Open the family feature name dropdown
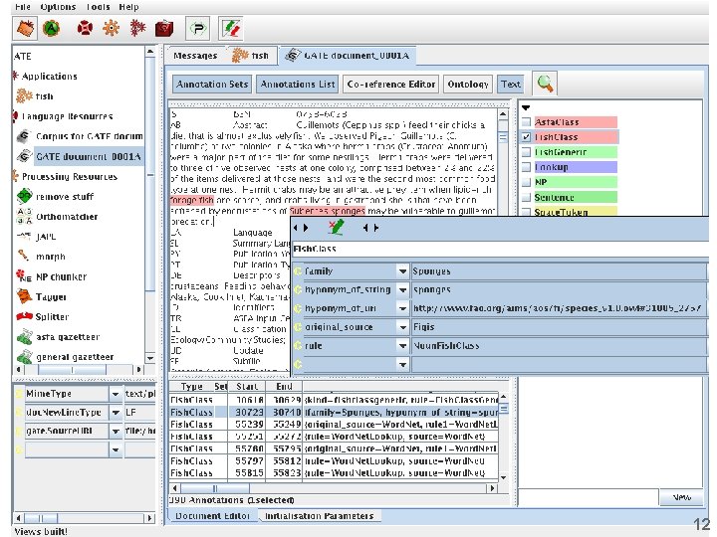 [x=401, y=270]
